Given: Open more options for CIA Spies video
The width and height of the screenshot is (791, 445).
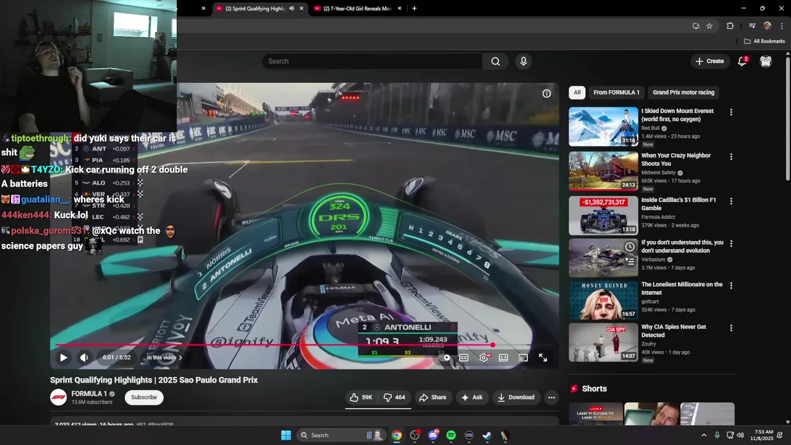Looking at the screenshot, I should tap(731, 328).
